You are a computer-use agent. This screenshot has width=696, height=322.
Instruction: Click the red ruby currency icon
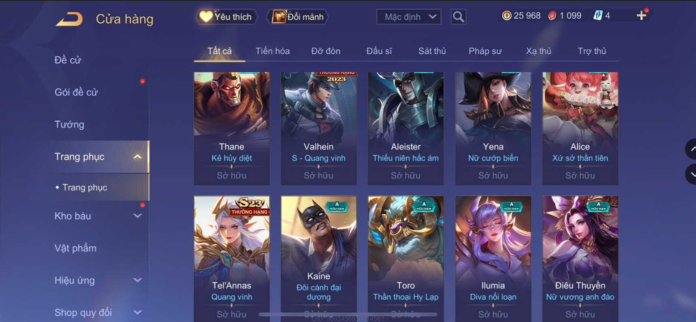pyautogui.click(x=552, y=16)
